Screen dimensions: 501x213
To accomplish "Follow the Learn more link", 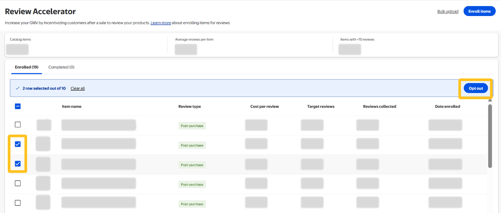I will (x=161, y=23).
